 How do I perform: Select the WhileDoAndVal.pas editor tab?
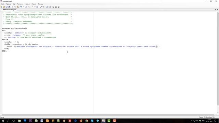pyautogui.click(x=9, y=10)
